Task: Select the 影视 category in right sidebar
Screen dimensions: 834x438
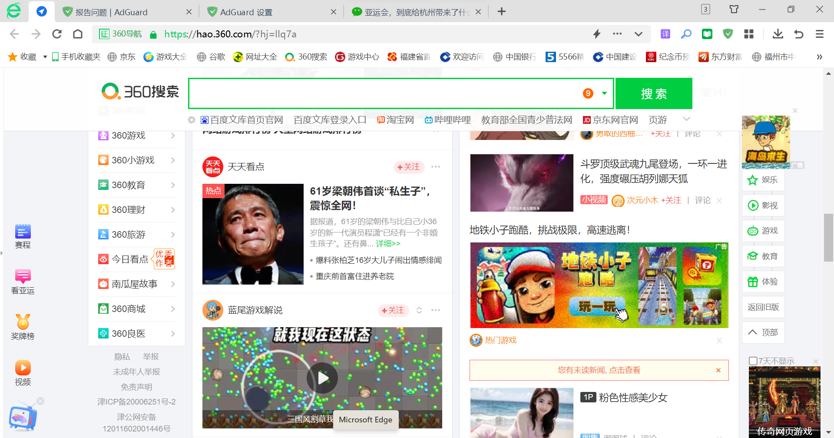Action: [763, 205]
